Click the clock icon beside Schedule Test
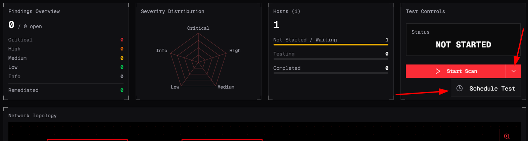The width and height of the screenshot is (528, 141). click(460, 88)
